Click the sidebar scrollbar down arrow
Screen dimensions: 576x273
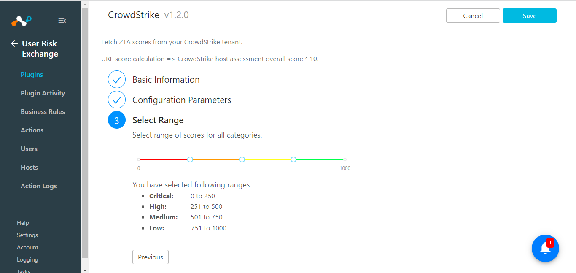85,270
